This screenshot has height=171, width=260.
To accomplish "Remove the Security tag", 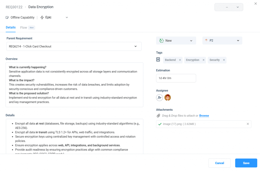I will [224, 60].
